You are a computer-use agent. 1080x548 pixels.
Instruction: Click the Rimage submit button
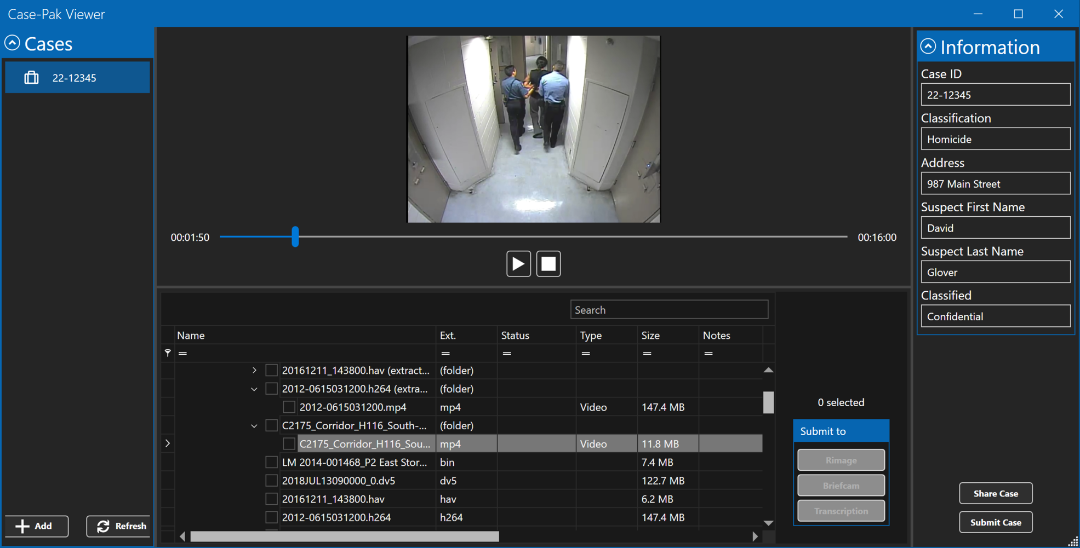(x=841, y=460)
